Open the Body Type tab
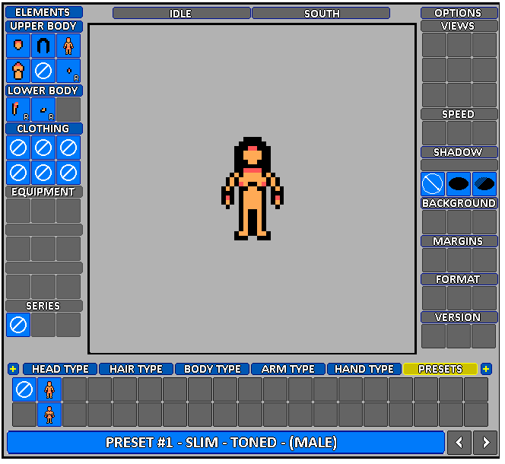Screen dimensions: 505x464 (x=212, y=369)
